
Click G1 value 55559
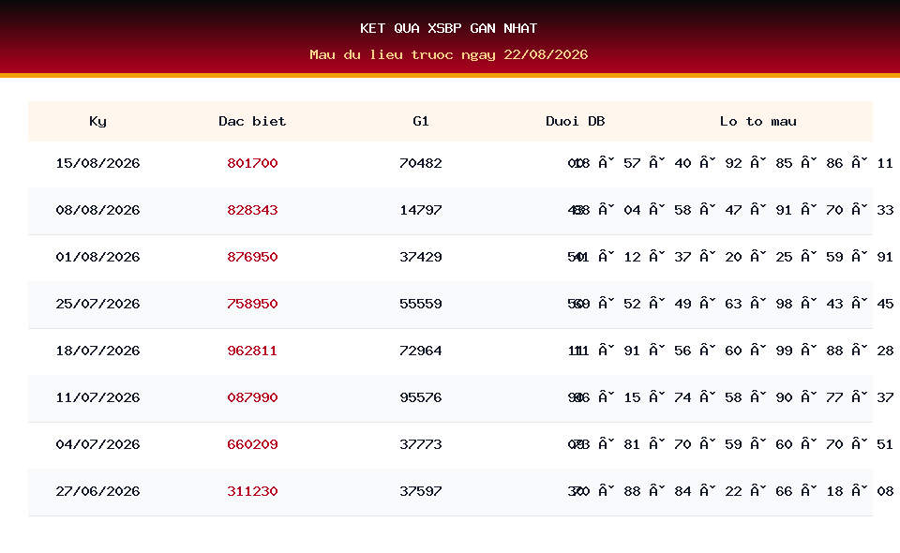(x=421, y=304)
